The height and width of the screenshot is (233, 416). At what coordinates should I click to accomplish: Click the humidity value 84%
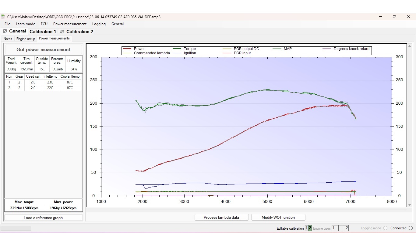click(74, 69)
